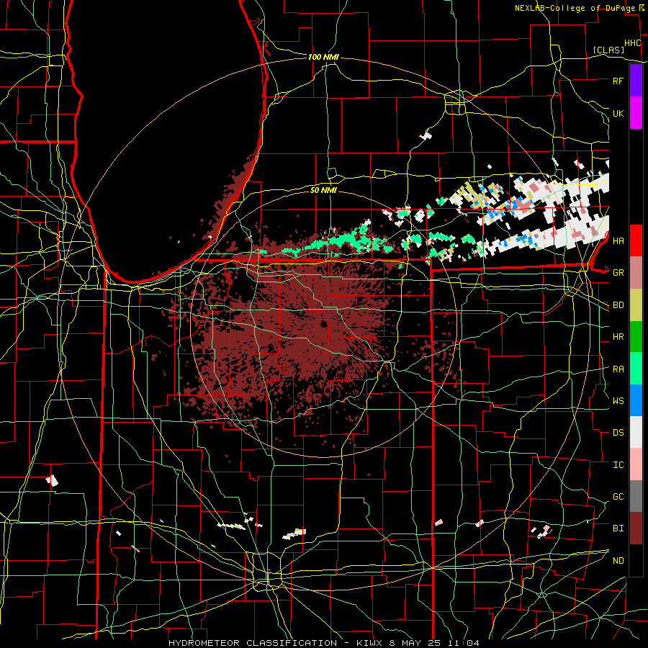Click the DS legend label
Image resolution: width=648 pixels, height=648 pixels.
[x=618, y=433]
